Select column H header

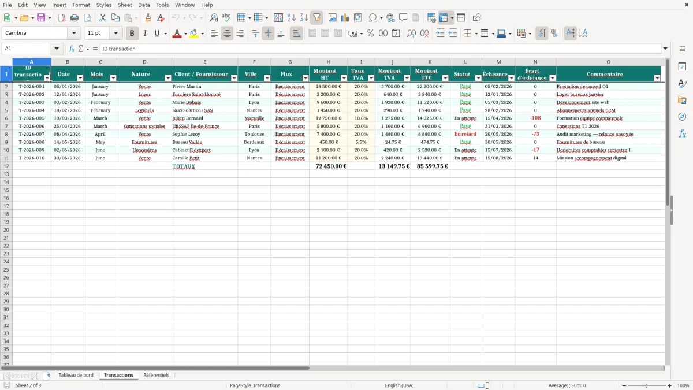[x=328, y=62]
